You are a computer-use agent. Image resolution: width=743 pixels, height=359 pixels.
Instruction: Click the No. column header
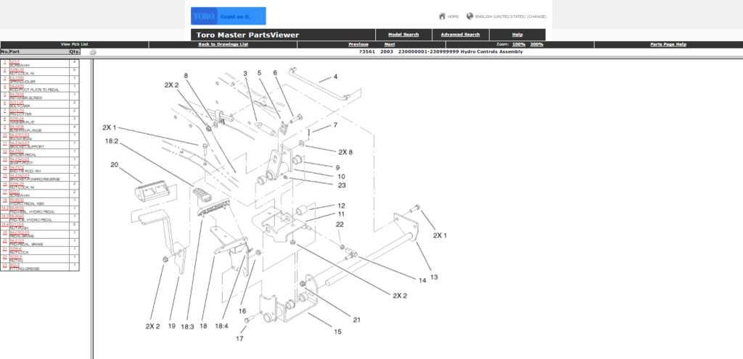5,51
